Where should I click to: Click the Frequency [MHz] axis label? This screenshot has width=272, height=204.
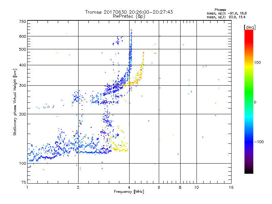tap(129, 192)
